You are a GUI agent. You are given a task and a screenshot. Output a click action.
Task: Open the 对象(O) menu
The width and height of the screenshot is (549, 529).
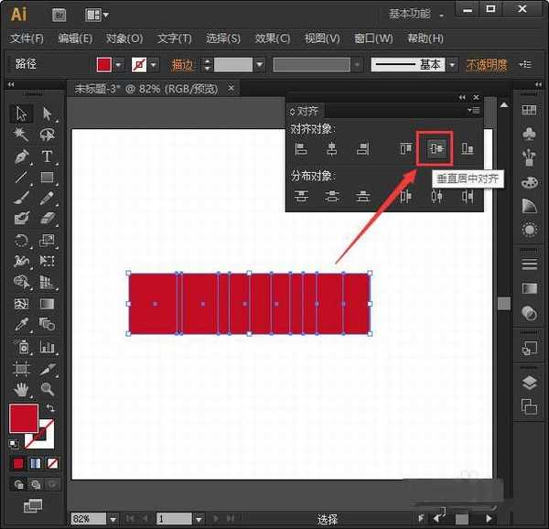124,38
